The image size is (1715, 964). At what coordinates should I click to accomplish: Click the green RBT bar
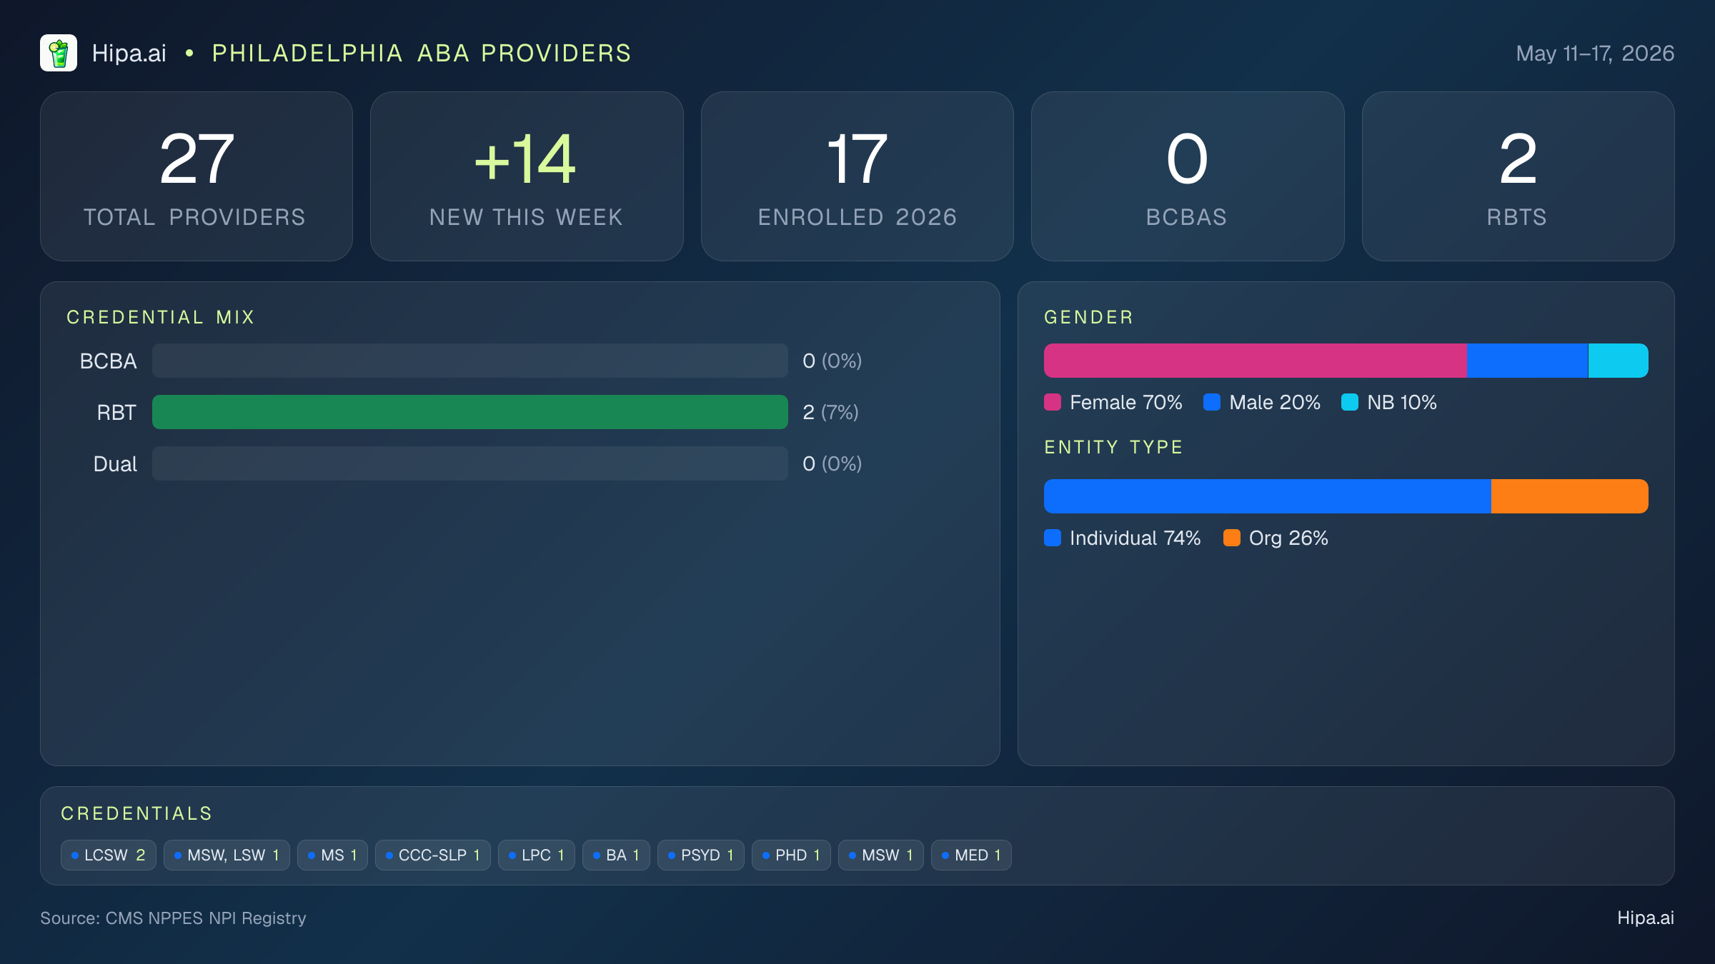tap(470, 412)
